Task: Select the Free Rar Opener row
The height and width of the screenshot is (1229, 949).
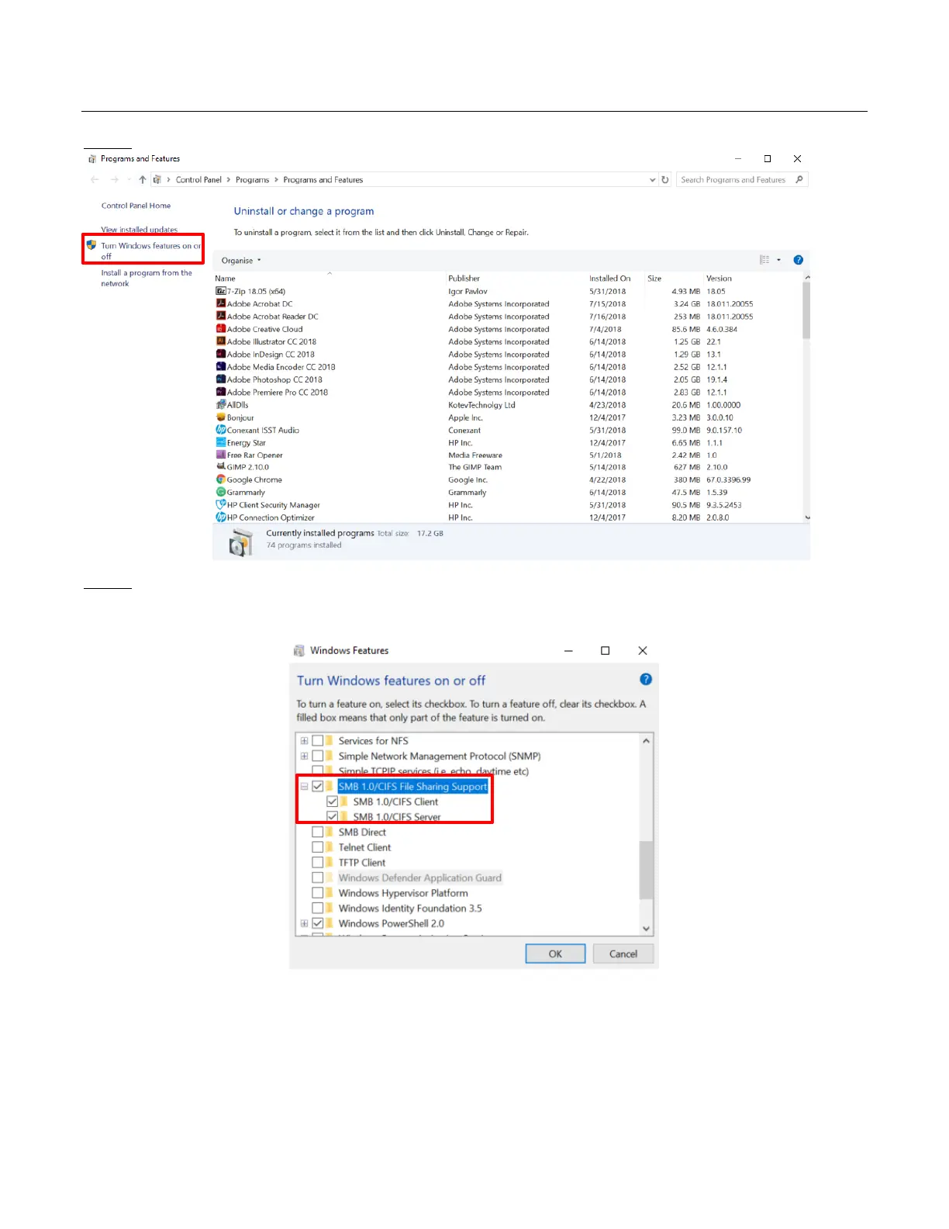Action: [x=509, y=455]
